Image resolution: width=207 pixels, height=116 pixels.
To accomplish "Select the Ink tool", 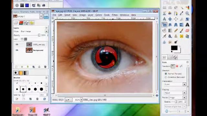I will [x=170, y=36].
